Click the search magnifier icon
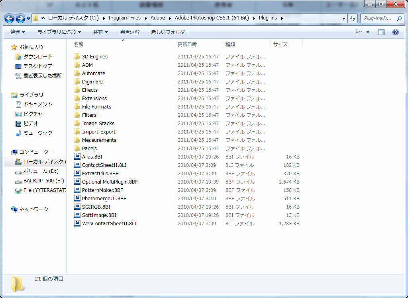This screenshot has height=298, width=408. [399, 18]
